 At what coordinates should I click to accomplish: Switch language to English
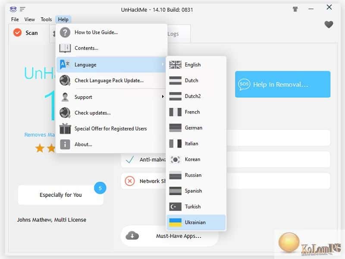point(196,65)
